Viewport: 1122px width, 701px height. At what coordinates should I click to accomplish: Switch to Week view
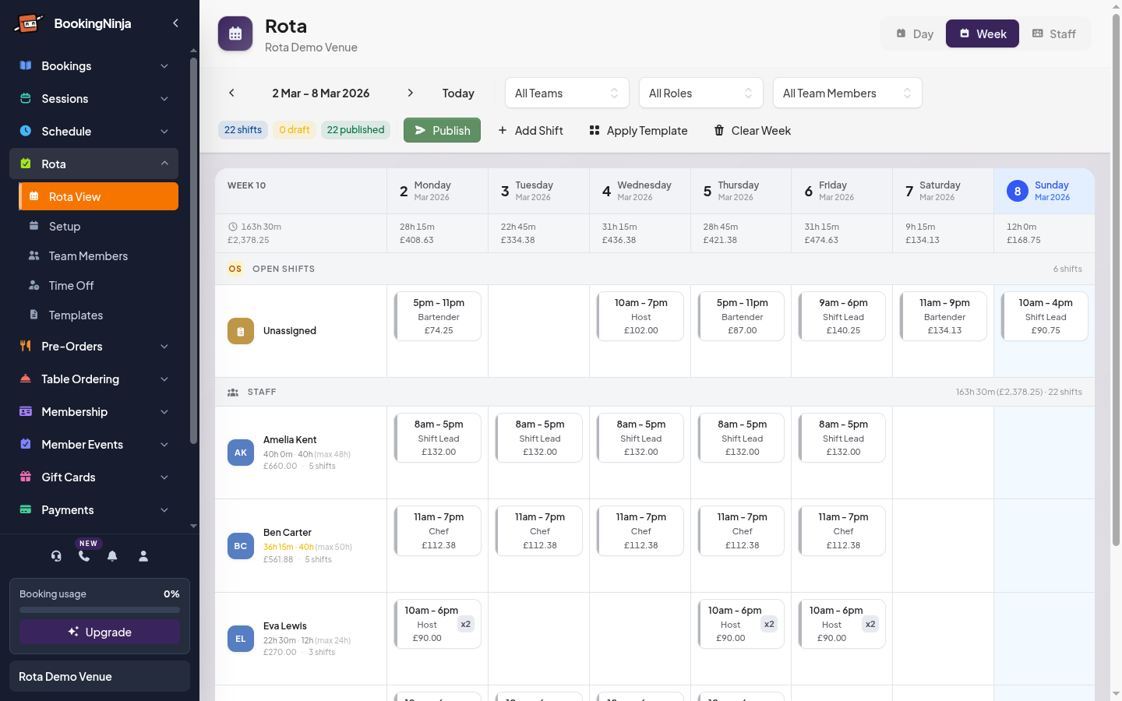983,33
